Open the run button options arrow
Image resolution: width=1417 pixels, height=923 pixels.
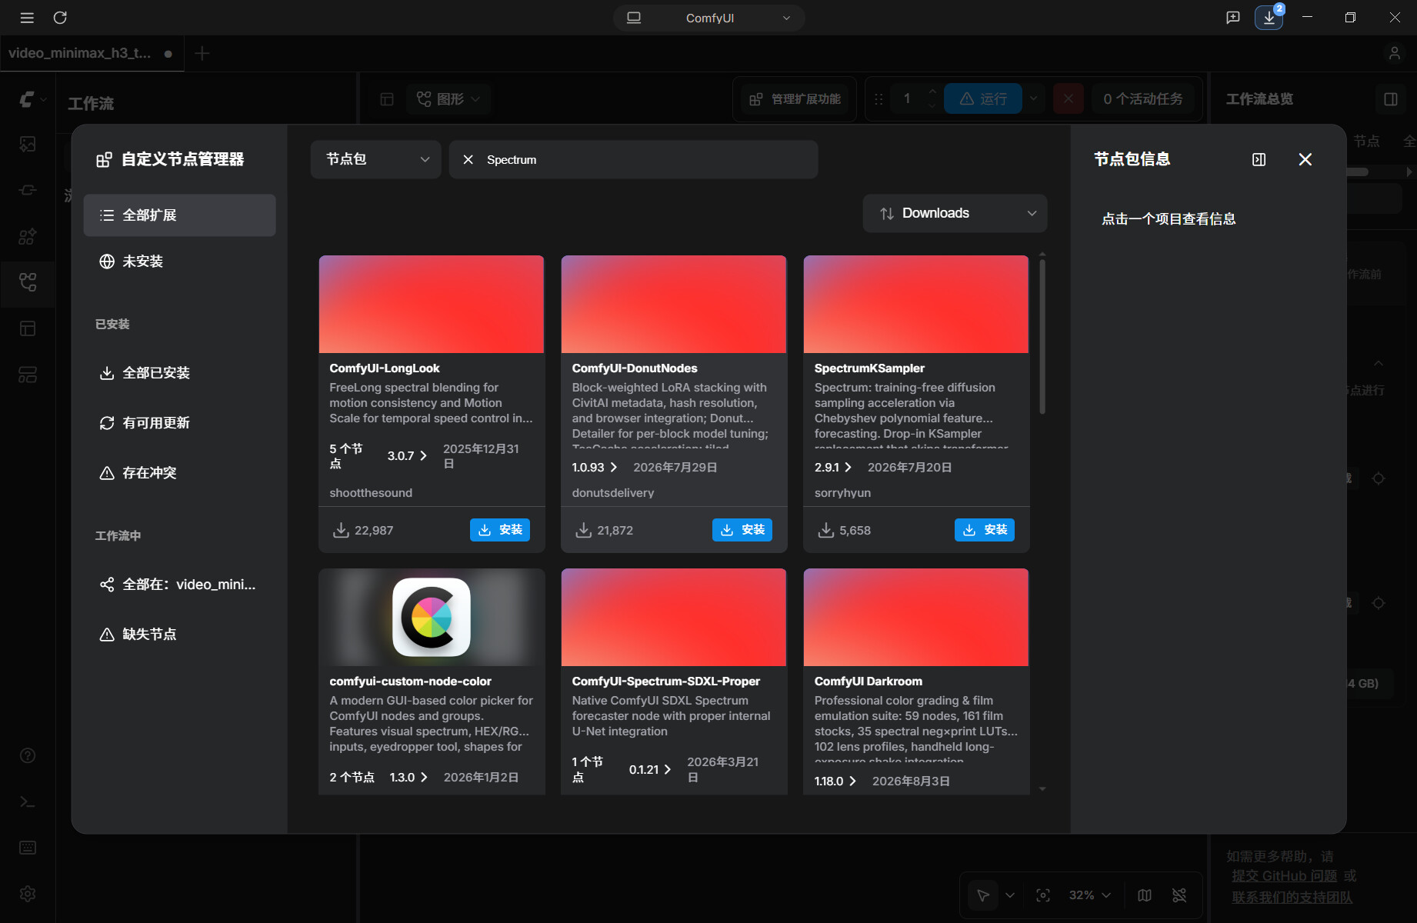click(1033, 99)
